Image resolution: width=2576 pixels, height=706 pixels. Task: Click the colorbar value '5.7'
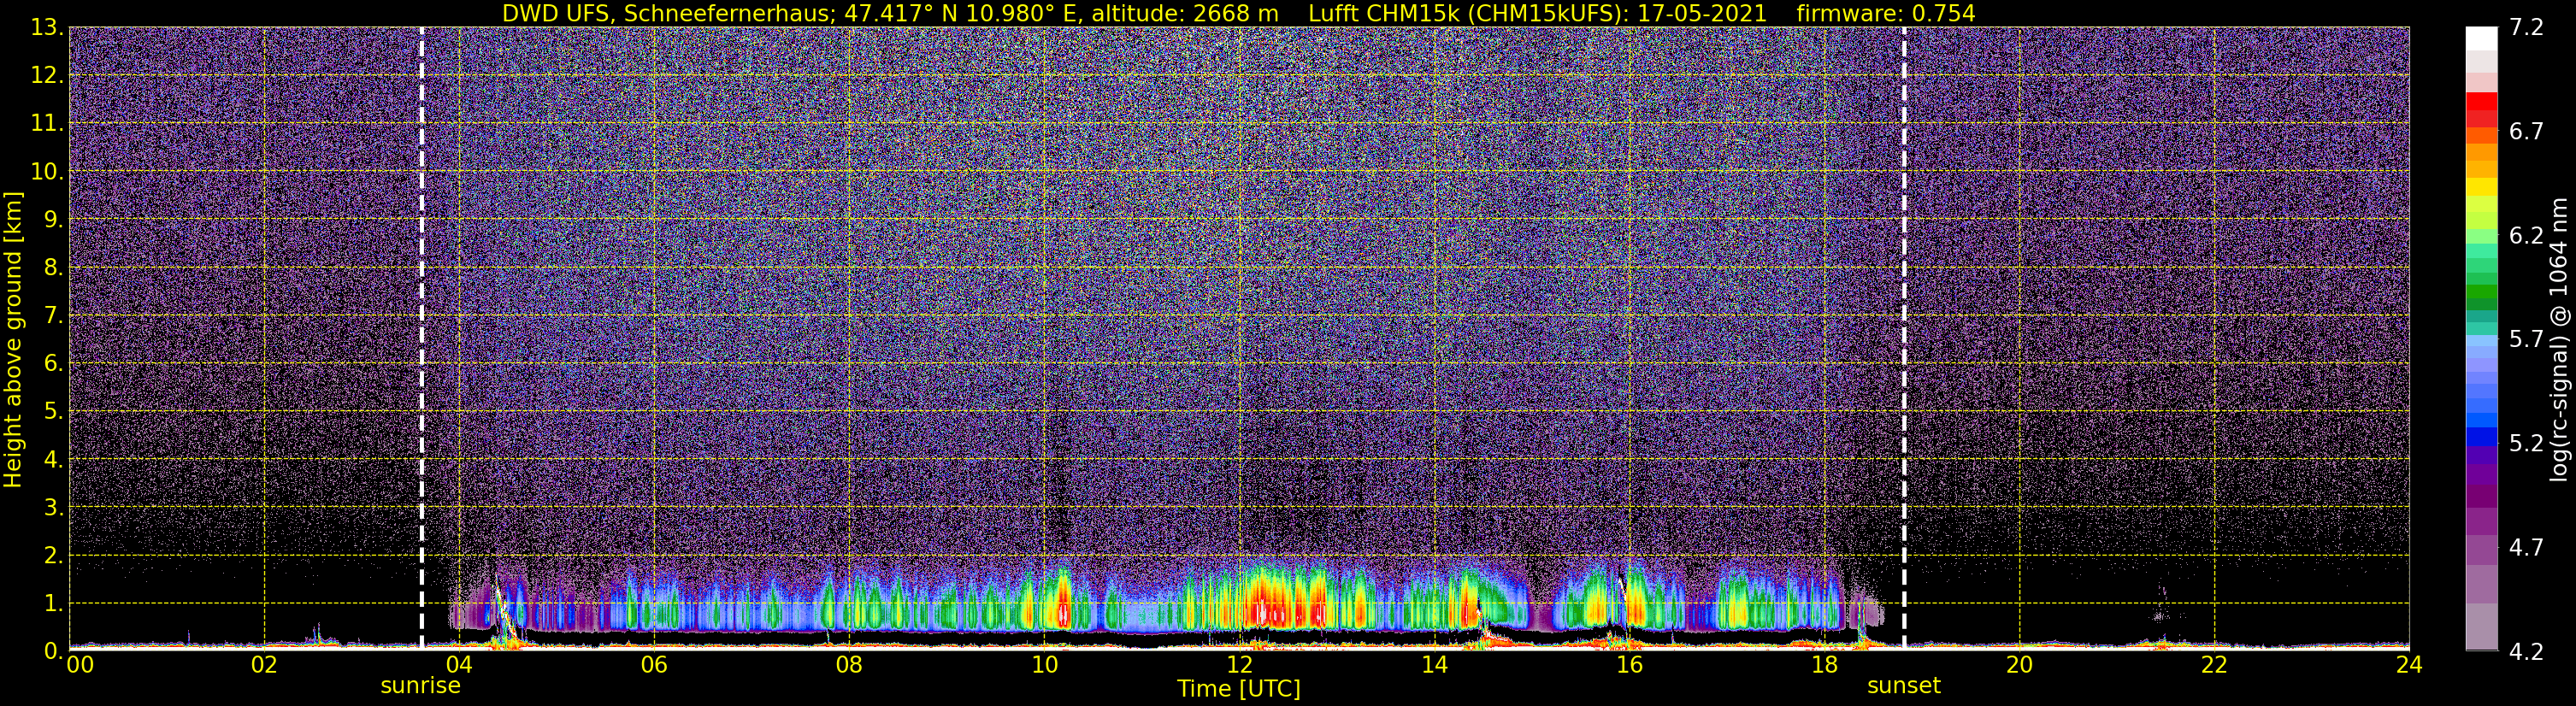[x=2526, y=339]
